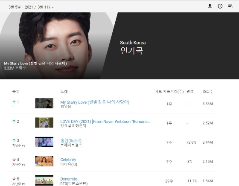Click the LOVE DAY video thumbnail

click(x=44, y=122)
